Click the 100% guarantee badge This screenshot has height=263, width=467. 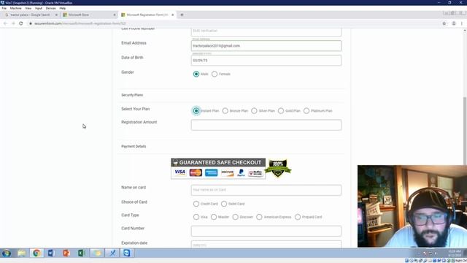pyautogui.click(x=278, y=168)
